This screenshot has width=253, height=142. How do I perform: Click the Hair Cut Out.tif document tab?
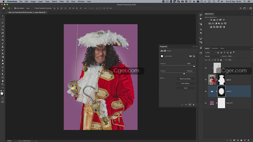click(27, 12)
